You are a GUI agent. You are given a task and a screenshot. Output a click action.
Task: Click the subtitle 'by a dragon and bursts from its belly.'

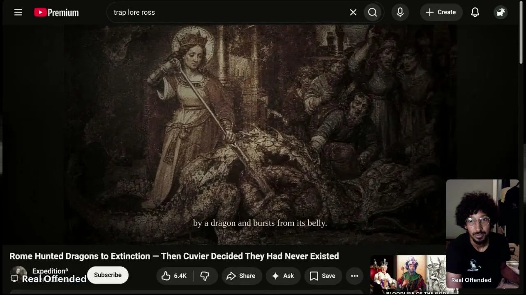(x=260, y=223)
